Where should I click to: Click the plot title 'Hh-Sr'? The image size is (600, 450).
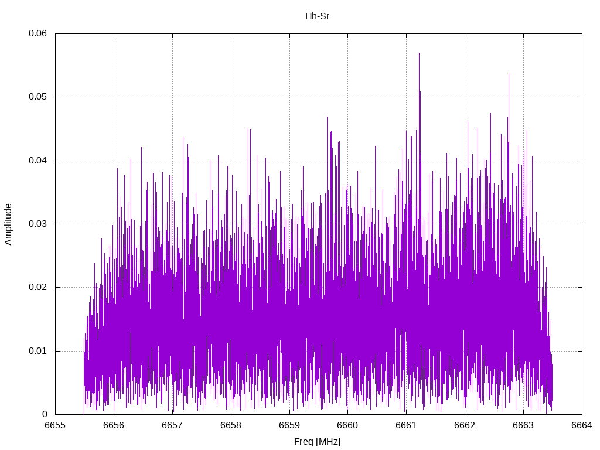(317, 16)
